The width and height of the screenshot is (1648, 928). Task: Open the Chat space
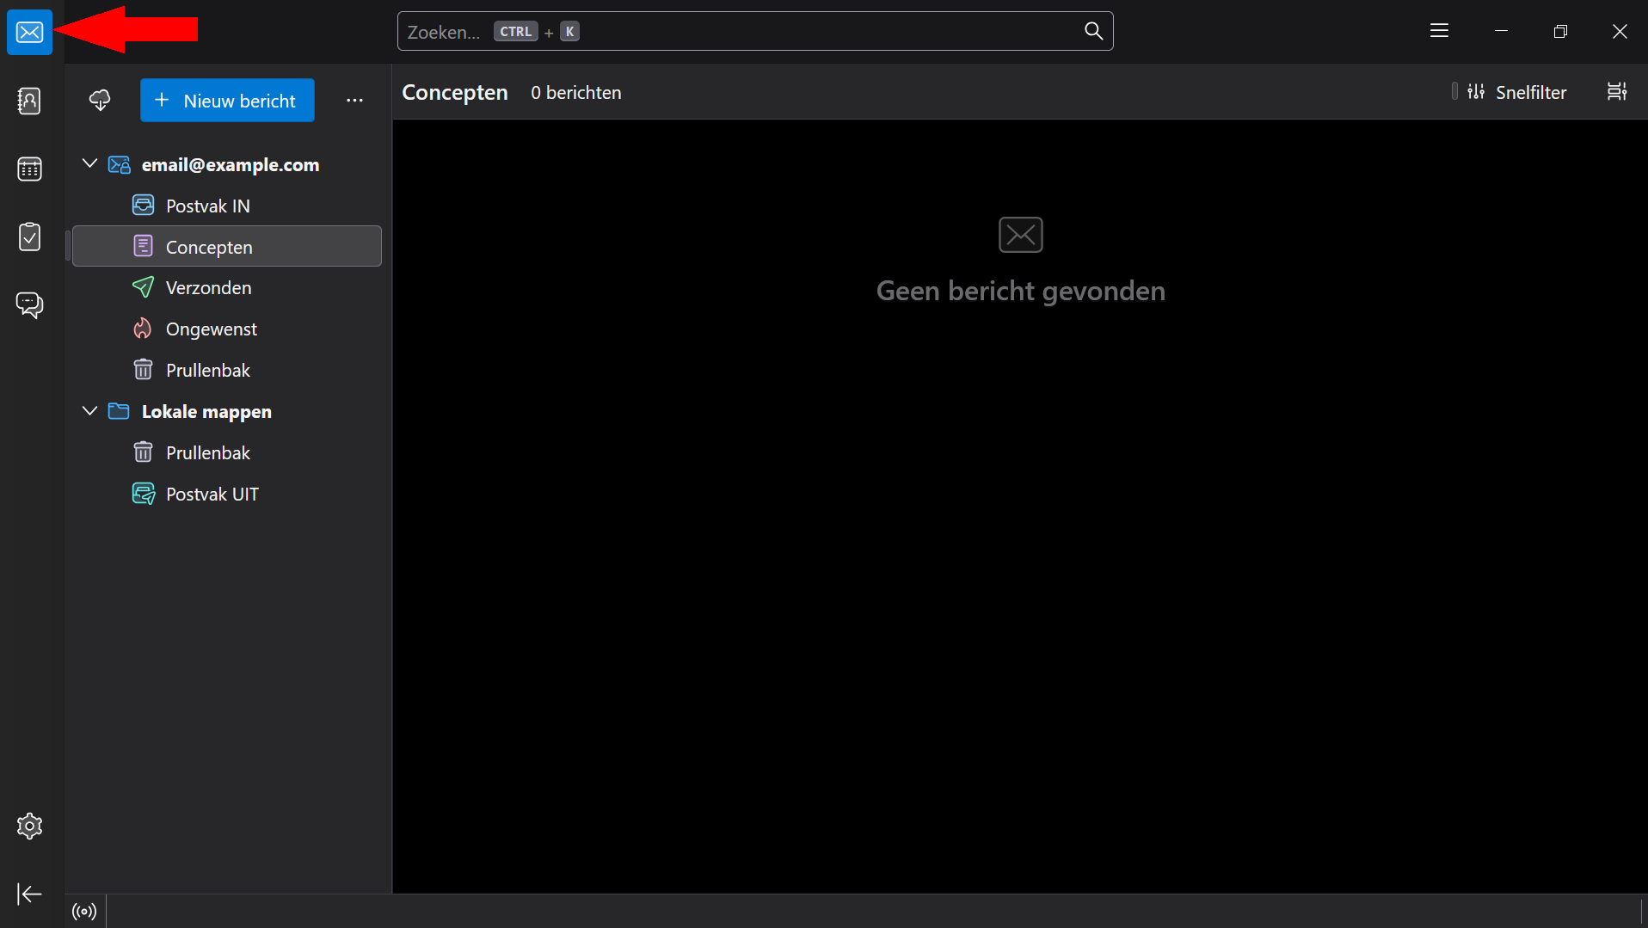click(x=29, y=304)
